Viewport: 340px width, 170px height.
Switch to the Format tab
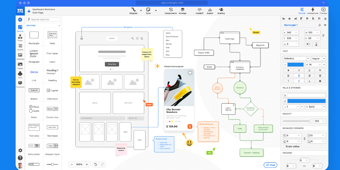(302, 11)
